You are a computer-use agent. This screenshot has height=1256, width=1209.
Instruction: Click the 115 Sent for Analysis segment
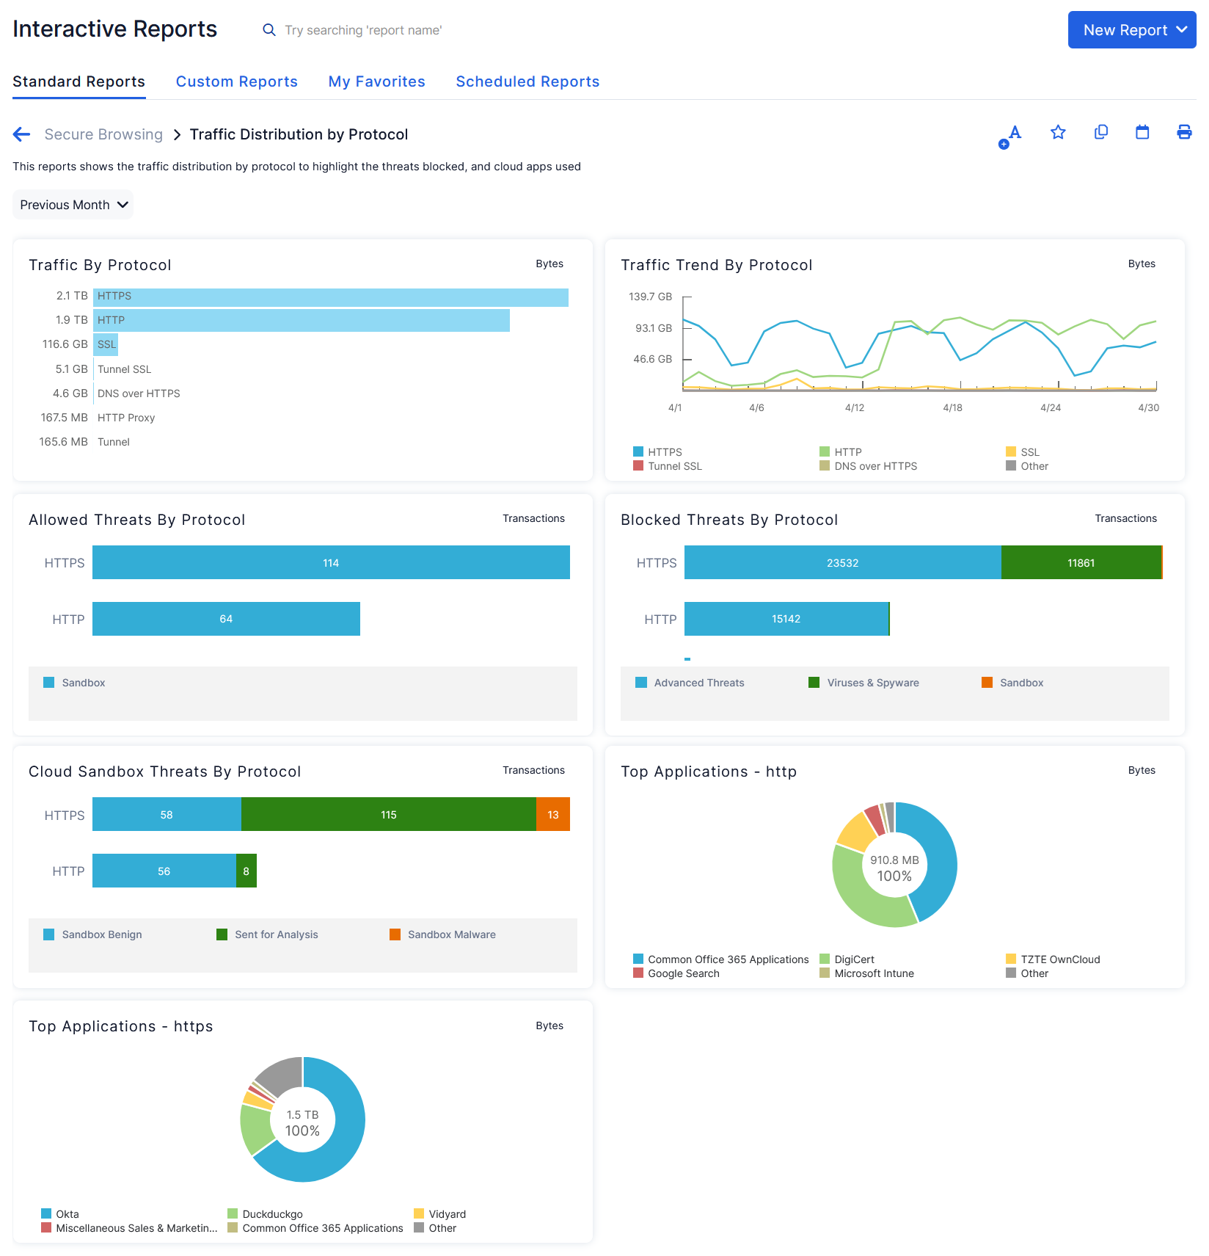(389, 814)
